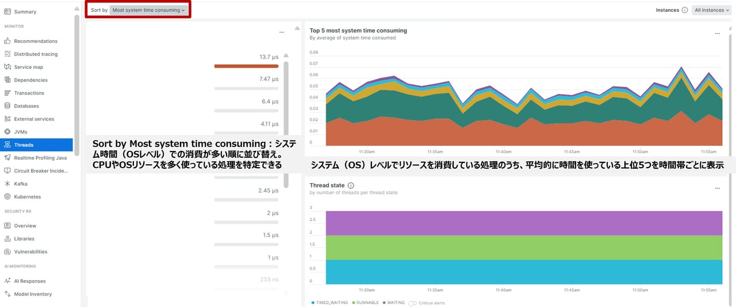The height and width of the screenshot is (307, 736).
Task: Click the info icon beside Thread state
Action: 351,185
